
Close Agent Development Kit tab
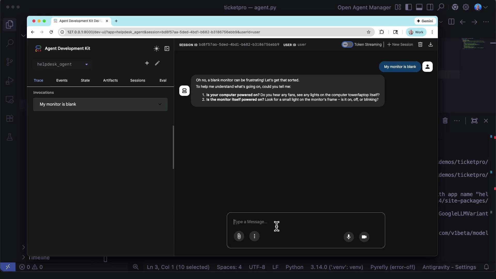[x=107, y=21]
